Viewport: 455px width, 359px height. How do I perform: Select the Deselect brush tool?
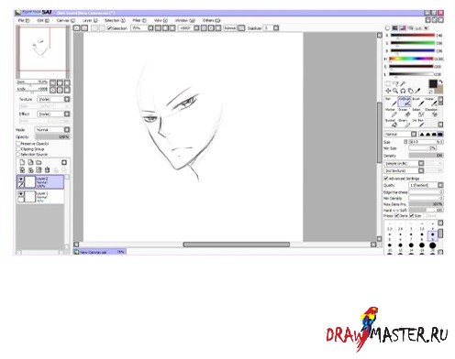point(431,113)
